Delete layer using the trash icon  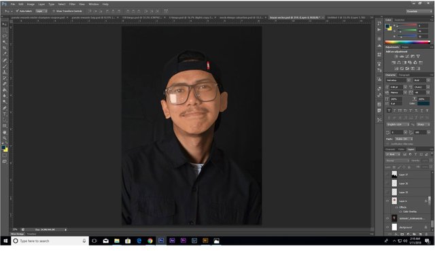click(426, 235)
